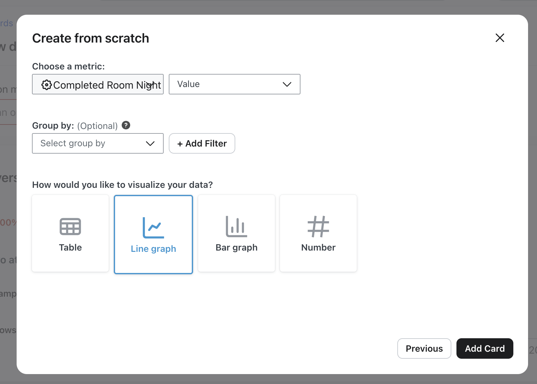Click the Group by help question mark
Image resolution: width=537 pixels, height=384 pixels.
[x=126, y=125]
